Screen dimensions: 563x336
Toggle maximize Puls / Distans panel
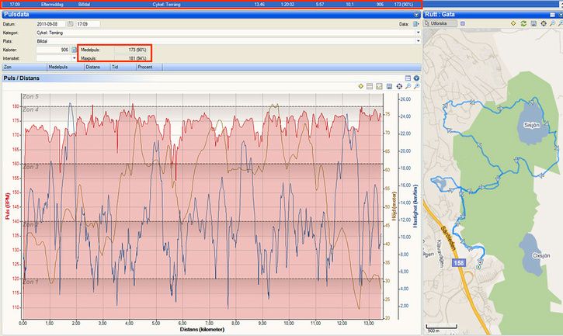pyautogui.click(x=408, y=78)
